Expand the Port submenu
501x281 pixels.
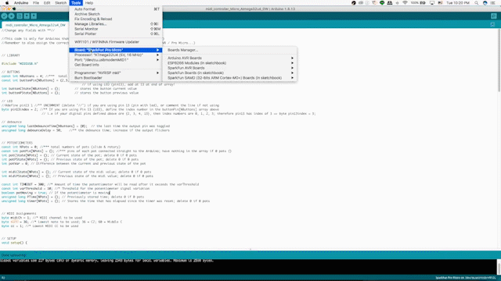click(116, 60)
